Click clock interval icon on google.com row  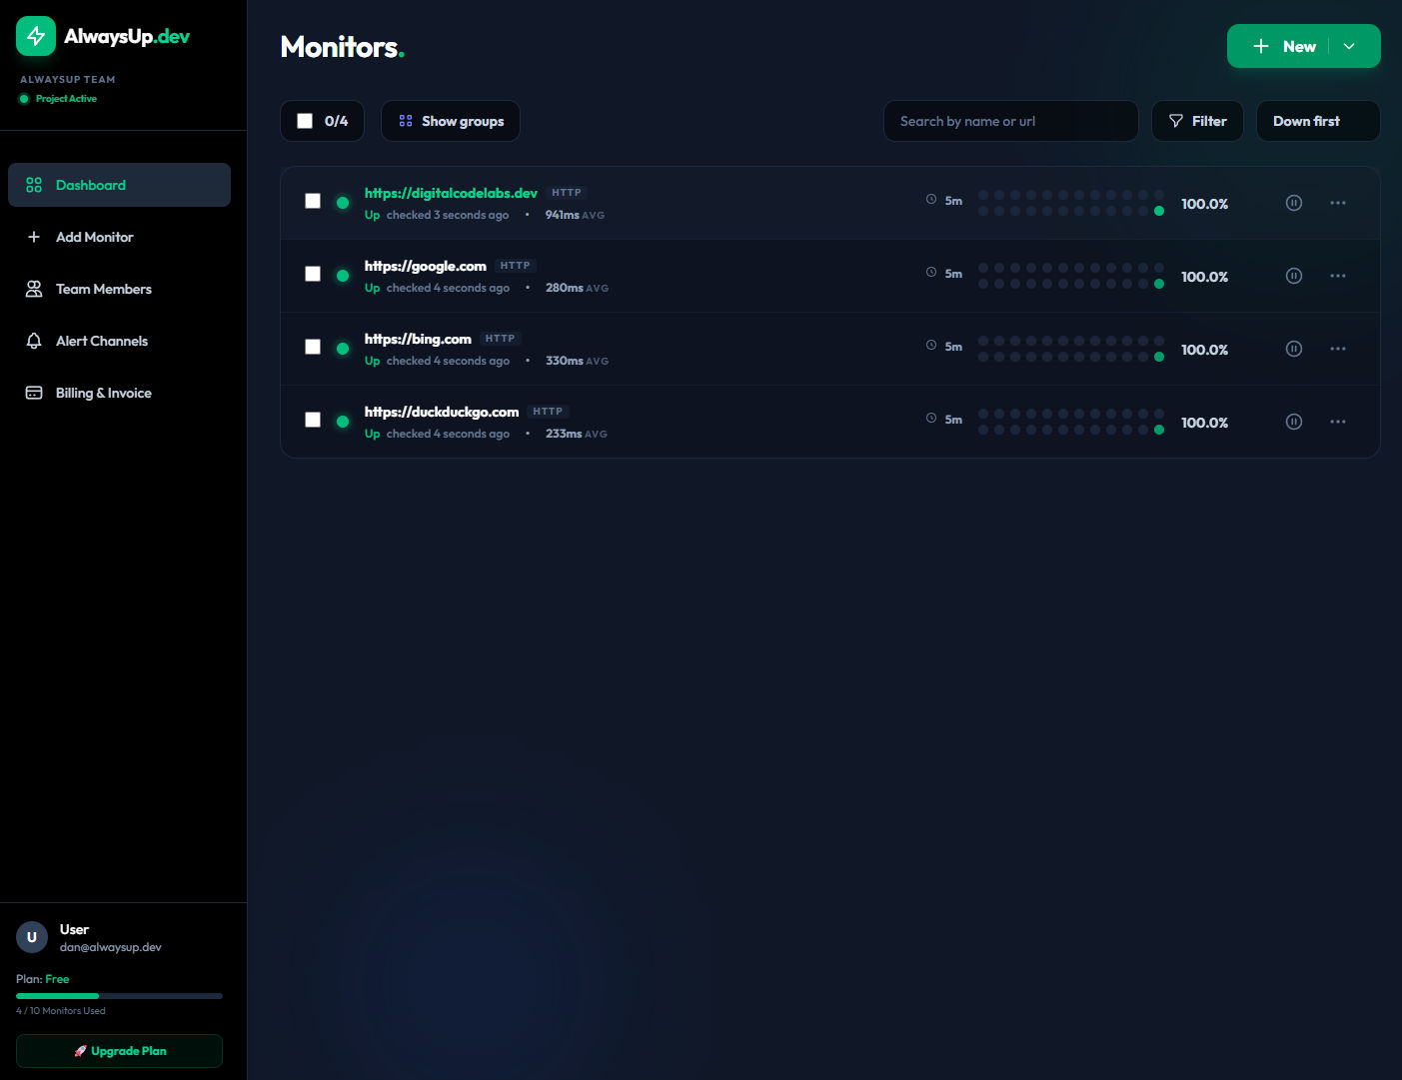931,273
